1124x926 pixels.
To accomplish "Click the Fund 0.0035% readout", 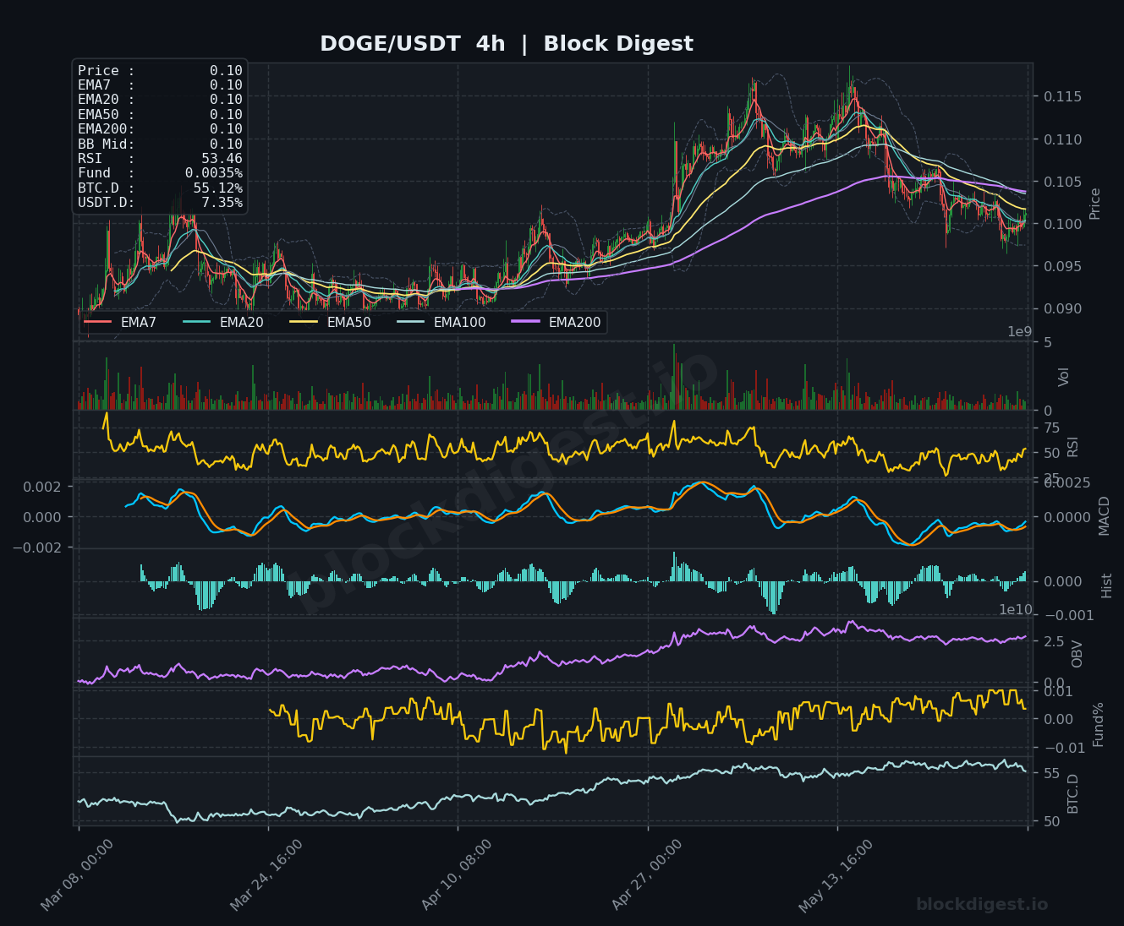I will point(160,173).
